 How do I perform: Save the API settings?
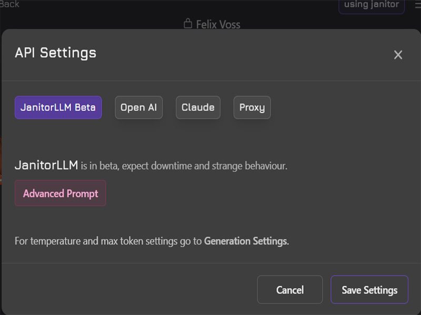coord(369,290)
